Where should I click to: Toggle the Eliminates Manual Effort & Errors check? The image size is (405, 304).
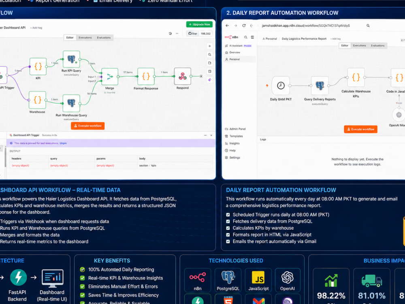[82, 287]
